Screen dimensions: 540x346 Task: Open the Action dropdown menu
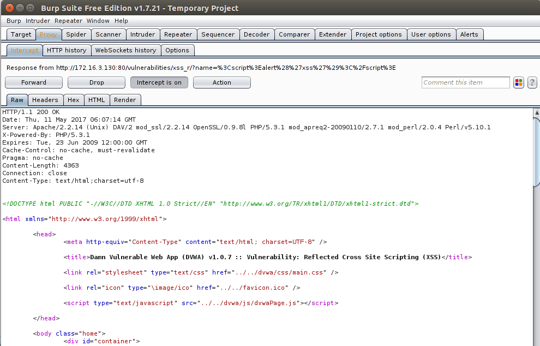(221, 82)
